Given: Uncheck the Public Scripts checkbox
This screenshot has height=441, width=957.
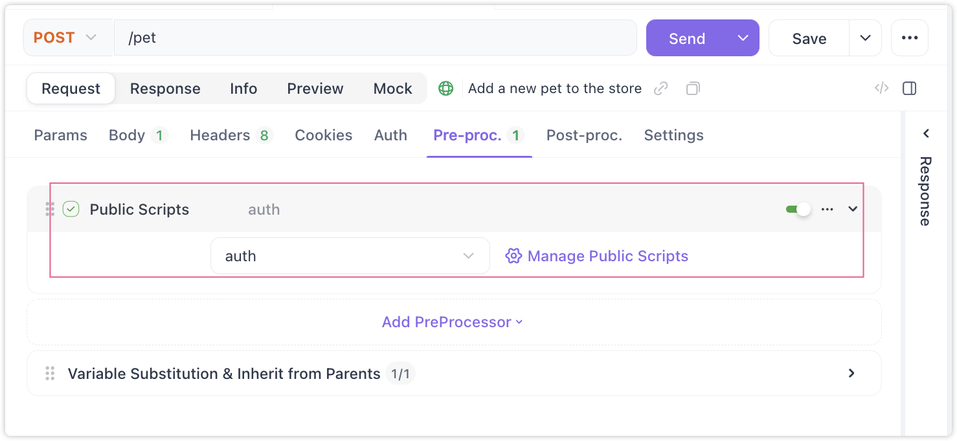Looking at the screenshot, I should (x=71, y=210).
